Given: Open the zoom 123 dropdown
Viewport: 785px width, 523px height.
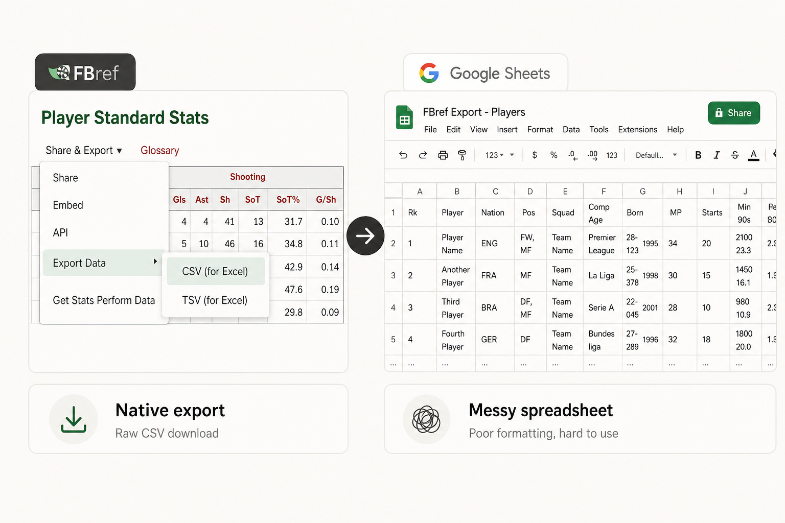Looking at the screenshot, I should (x=499, y=155).
